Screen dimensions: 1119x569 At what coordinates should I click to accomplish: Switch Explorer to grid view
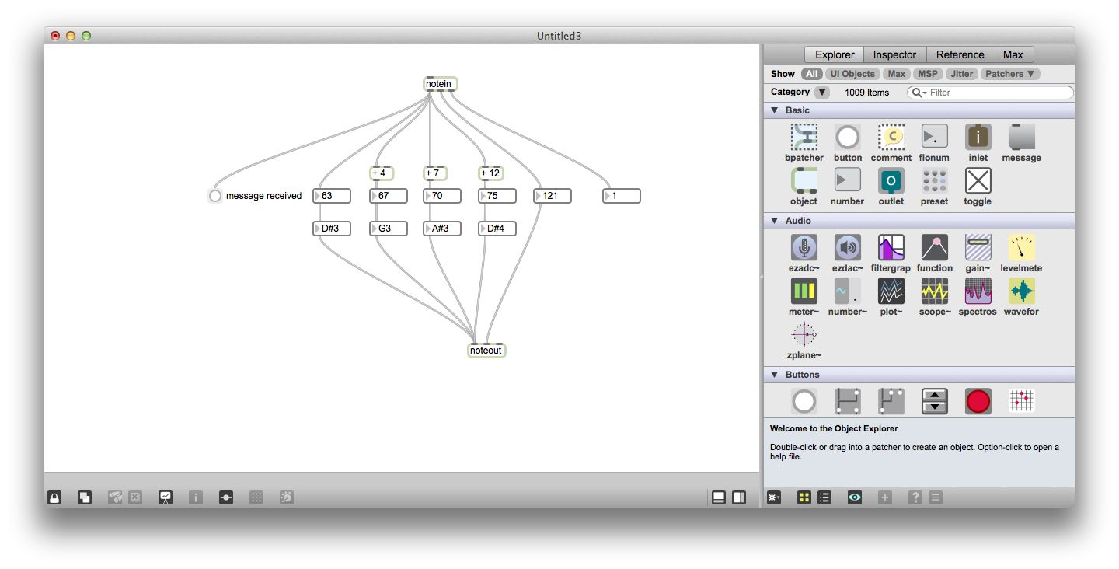click(804, 497)
